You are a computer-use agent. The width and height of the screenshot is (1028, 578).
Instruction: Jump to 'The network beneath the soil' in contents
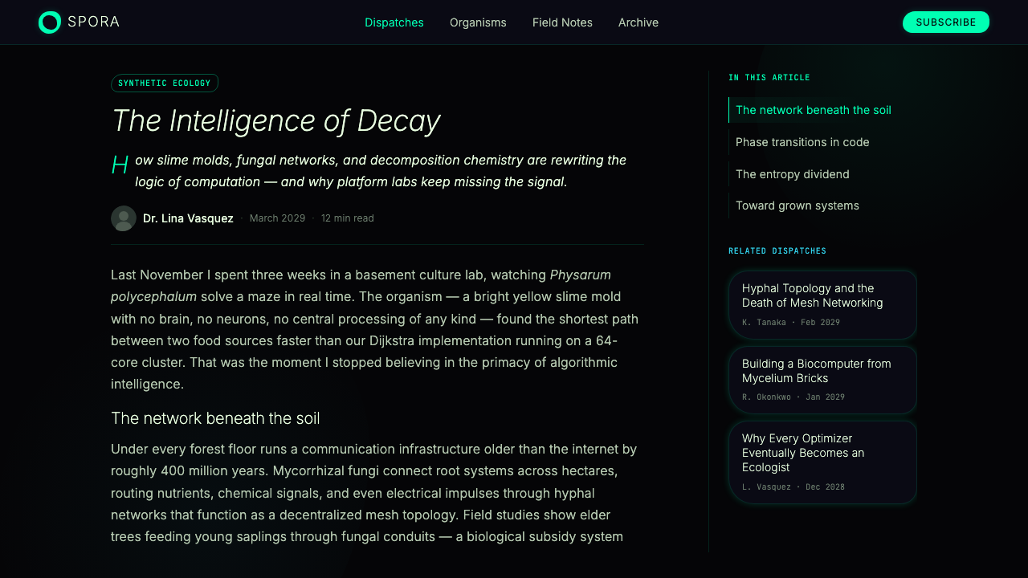[x=822, y=110]
